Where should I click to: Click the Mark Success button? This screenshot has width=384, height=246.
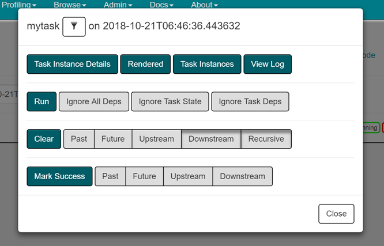point(59,176)
